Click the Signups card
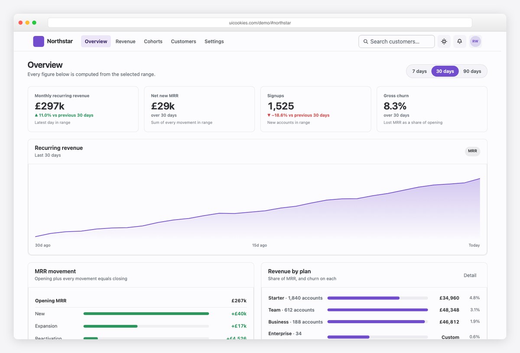Screen dimensions: 520x353 [315, 109]
